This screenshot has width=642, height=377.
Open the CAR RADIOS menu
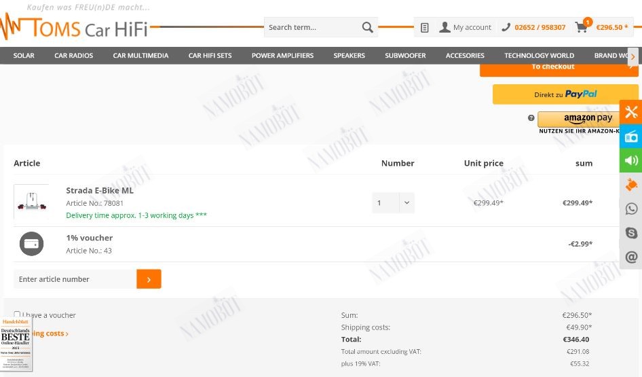(74, 55)
